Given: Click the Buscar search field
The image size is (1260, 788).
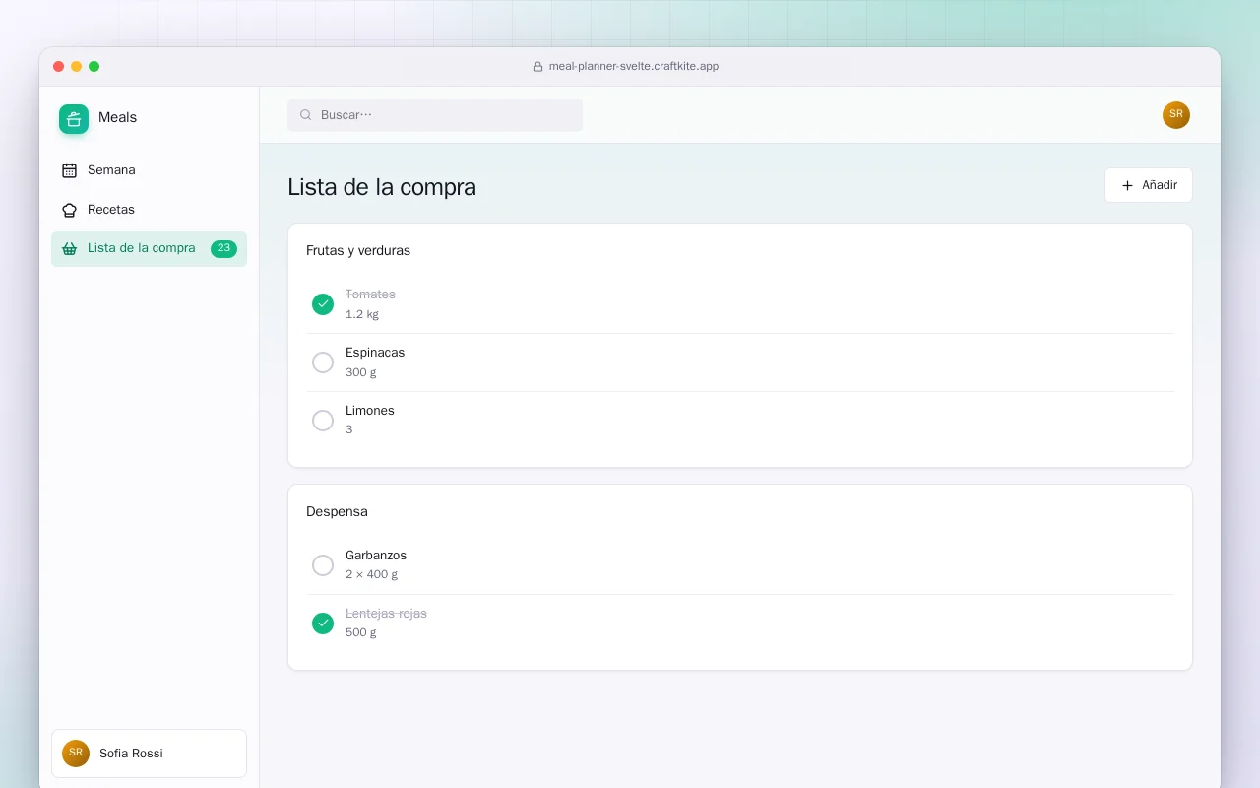Looking at the screenshot, I should coord(435,115).
